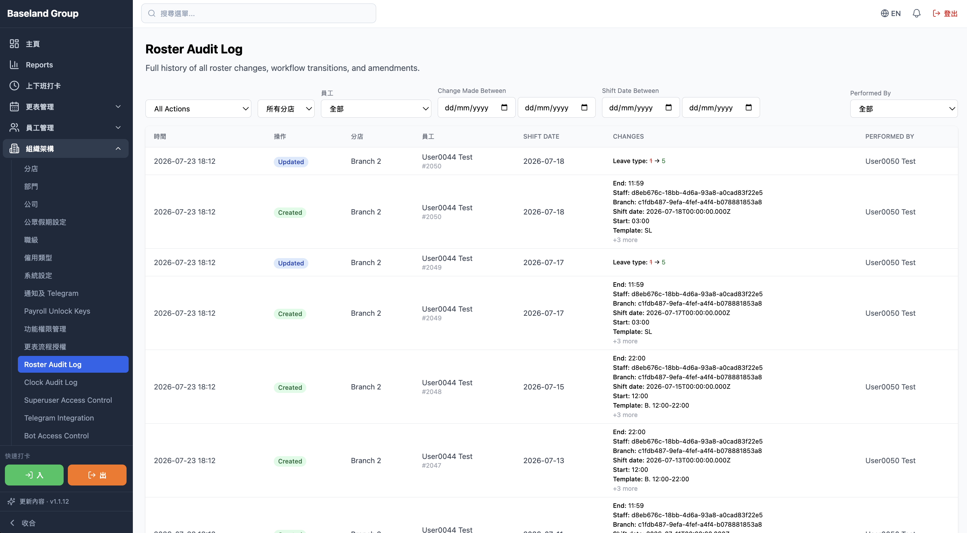Click employee ID #2047
The height and width of the screenshot is (533, 967).
click(431, 466)
